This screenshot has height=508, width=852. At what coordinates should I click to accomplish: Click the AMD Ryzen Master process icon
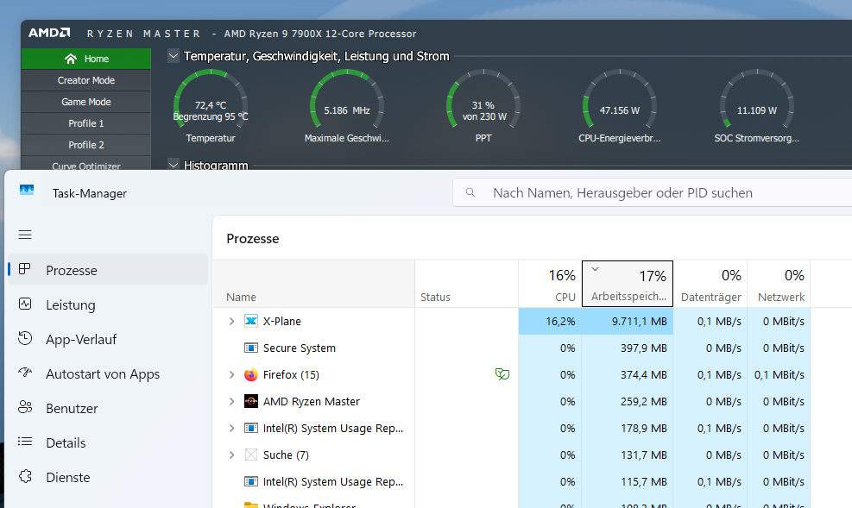pos(251,401)
